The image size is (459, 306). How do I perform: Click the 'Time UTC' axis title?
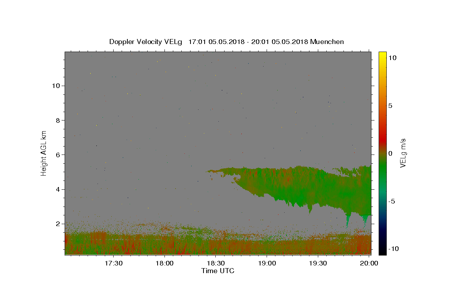(x=218, y=271)
